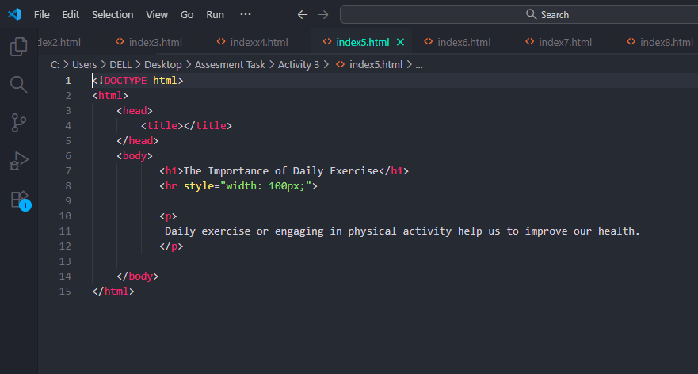Close the index5.html tab
698x374 pixels.
pyautogui.click(x=400, y=42)
